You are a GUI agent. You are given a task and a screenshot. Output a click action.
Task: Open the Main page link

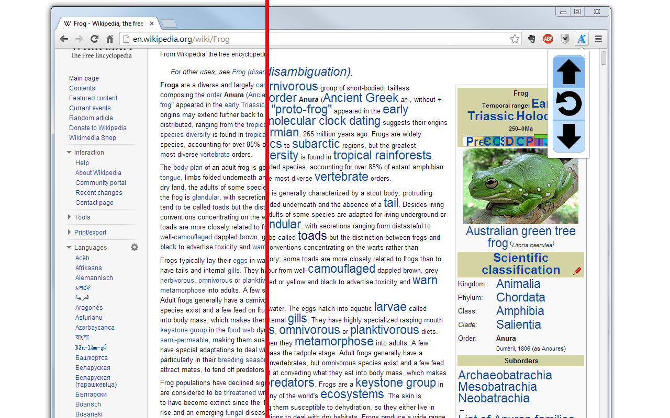point(84,78)
